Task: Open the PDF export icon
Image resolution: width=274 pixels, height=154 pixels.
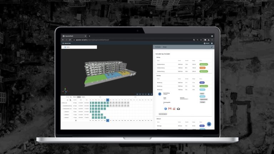Action: point(174,109)
